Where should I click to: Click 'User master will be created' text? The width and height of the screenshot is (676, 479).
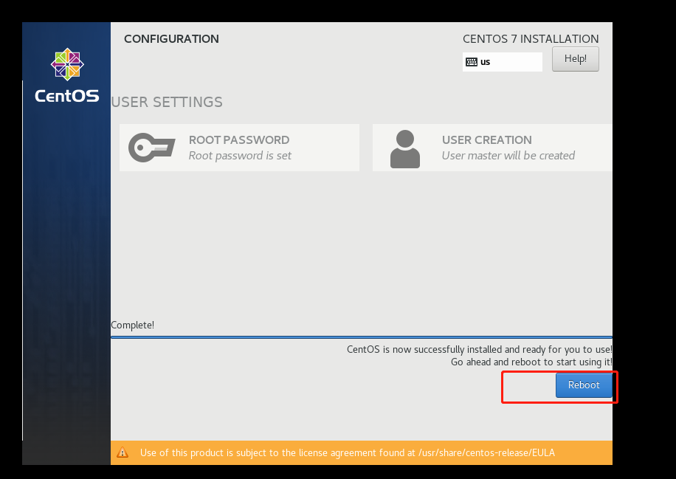508,156
